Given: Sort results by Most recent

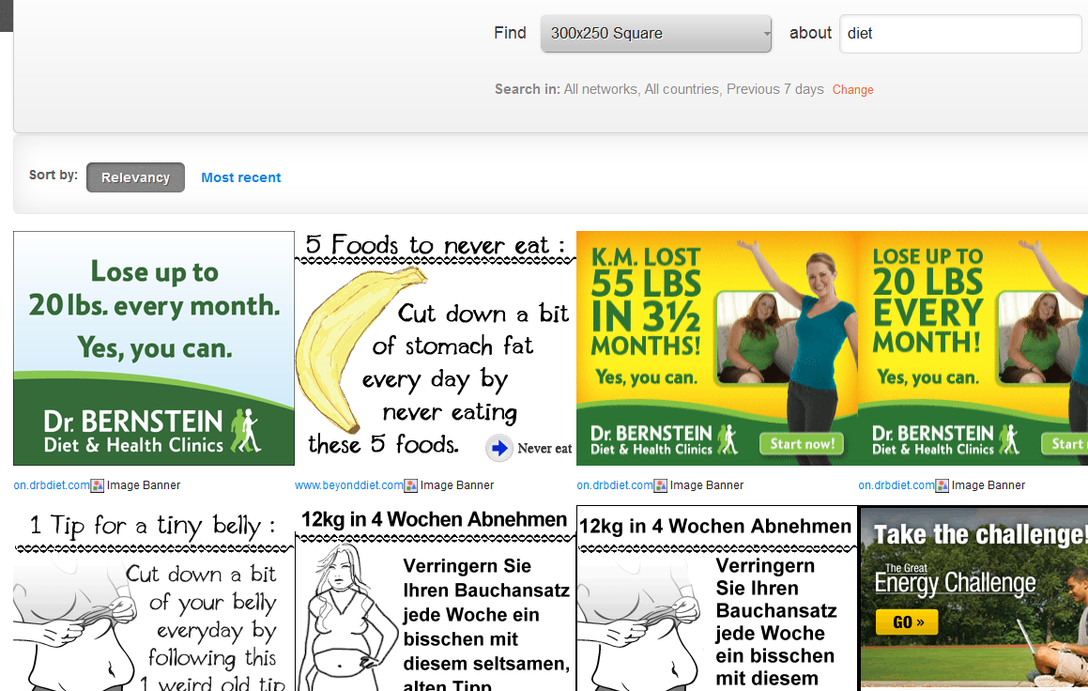Looking at the screenshot, I should [x=240, y=177].
